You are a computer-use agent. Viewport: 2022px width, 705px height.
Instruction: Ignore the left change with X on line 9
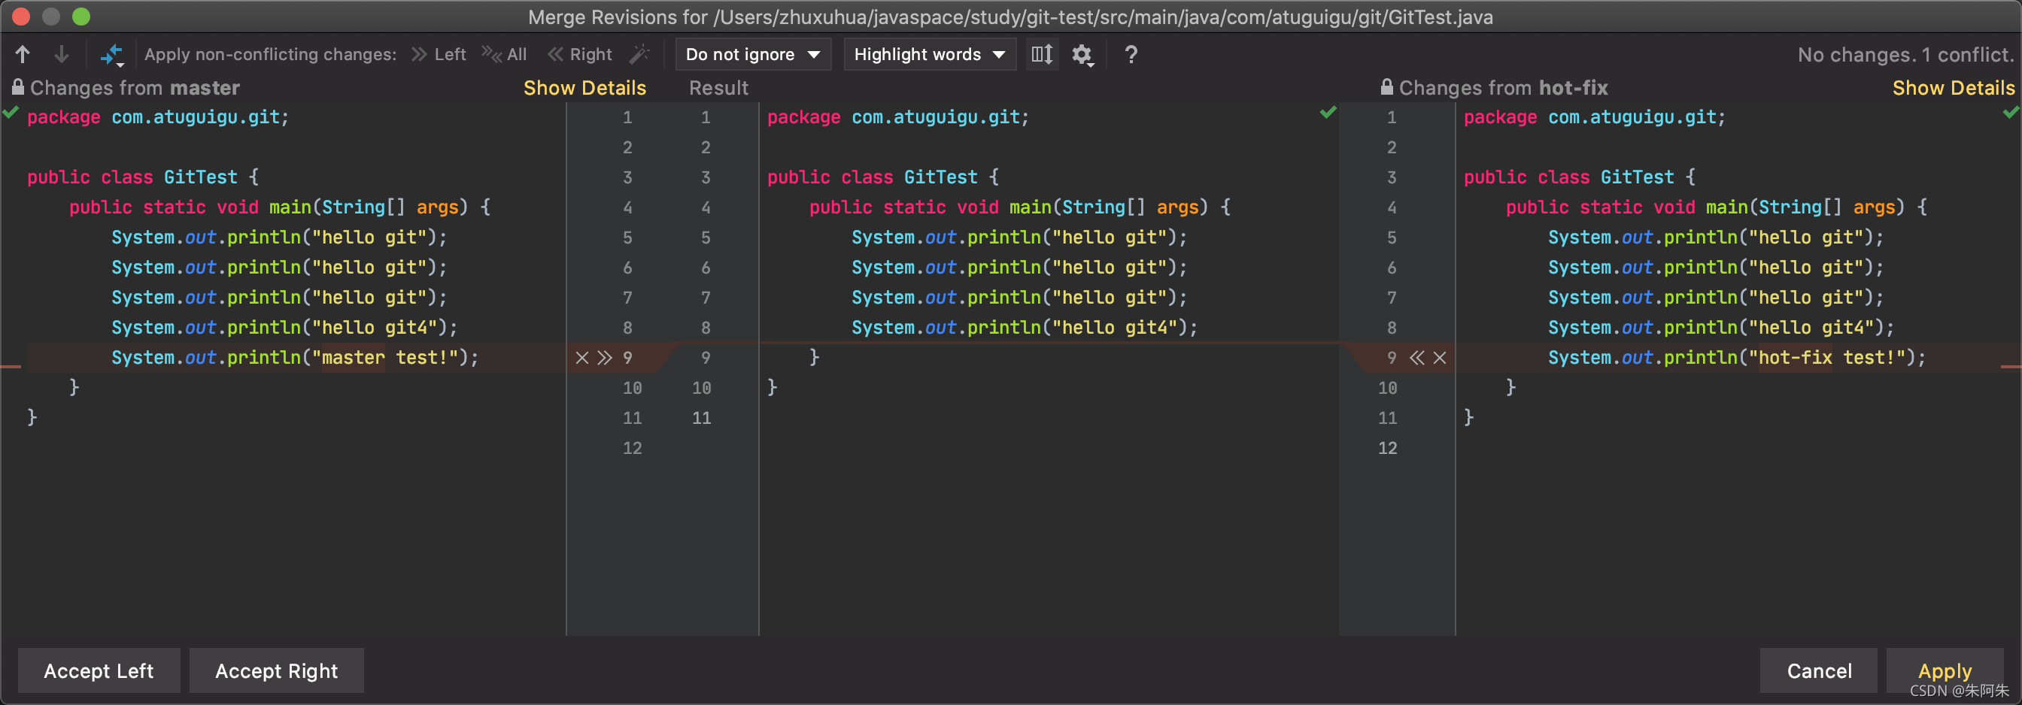tap(581, 358)
